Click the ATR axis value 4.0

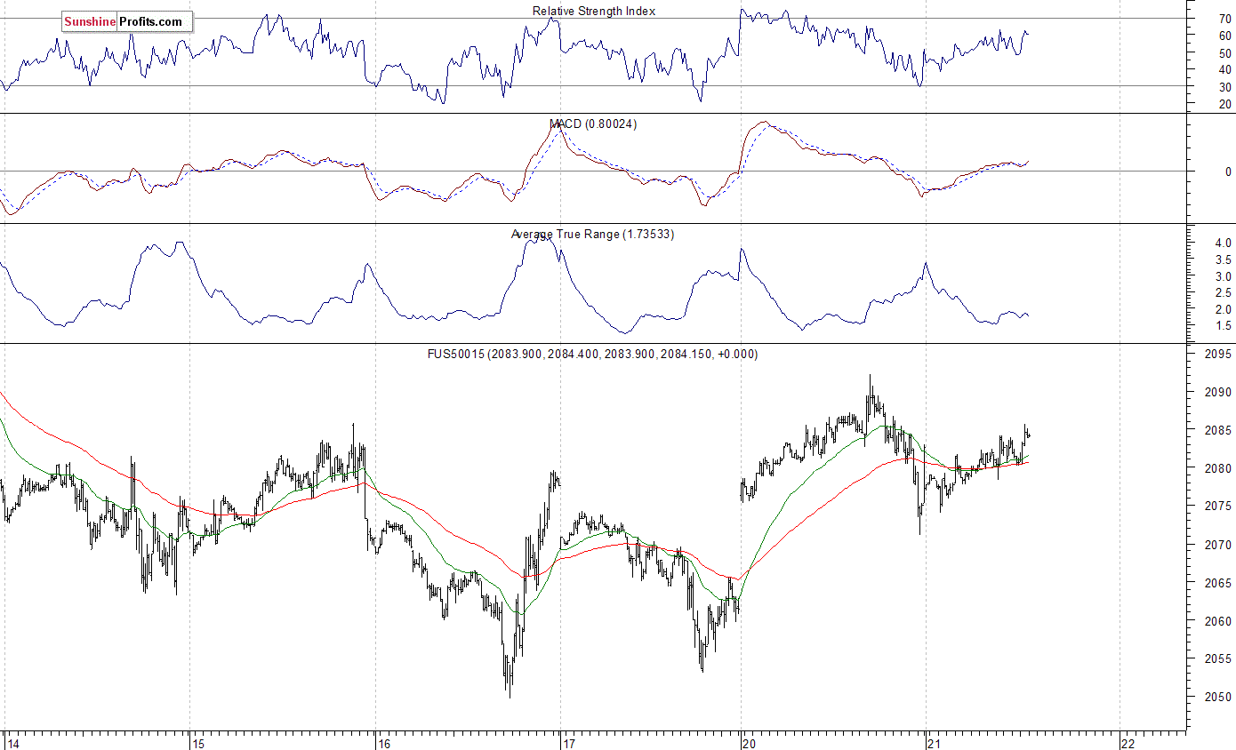click(x=1224, y=243)
